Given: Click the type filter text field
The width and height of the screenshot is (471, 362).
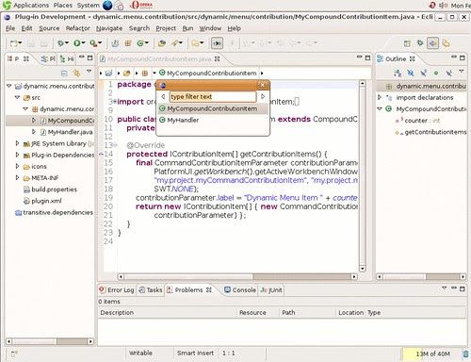Looking at the screenshot, I should pos(213,96).
